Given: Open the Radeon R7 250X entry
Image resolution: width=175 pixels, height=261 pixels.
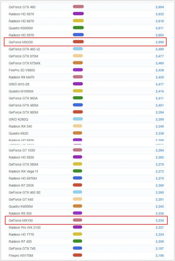Looking at the screenshot, I should coord(21,185).
